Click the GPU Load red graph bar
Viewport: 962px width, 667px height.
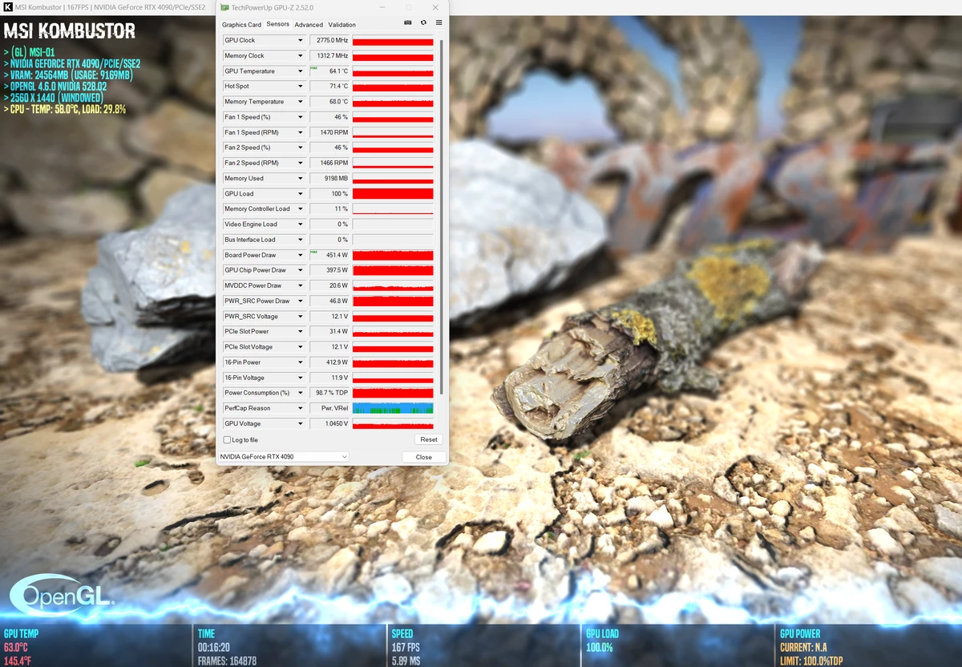pyautogui.click(x=393, y=194)
